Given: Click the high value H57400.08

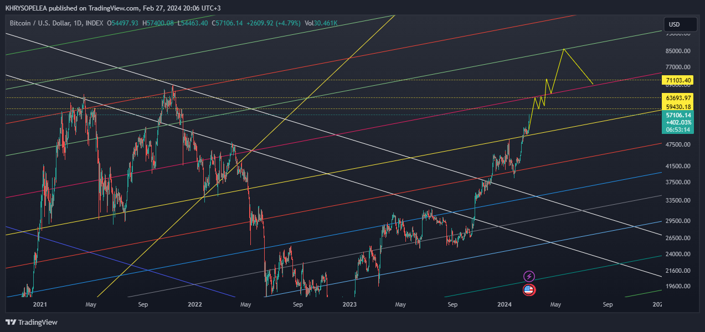Looking at the screenshot, I should 159,23.
